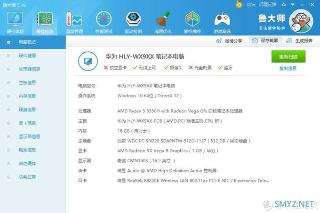Click the 摄像头 status indicator

[173, 68]
